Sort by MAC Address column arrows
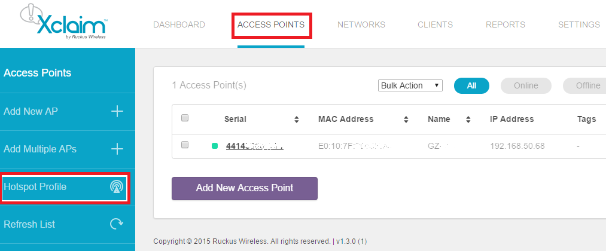 tap(406, 120)
